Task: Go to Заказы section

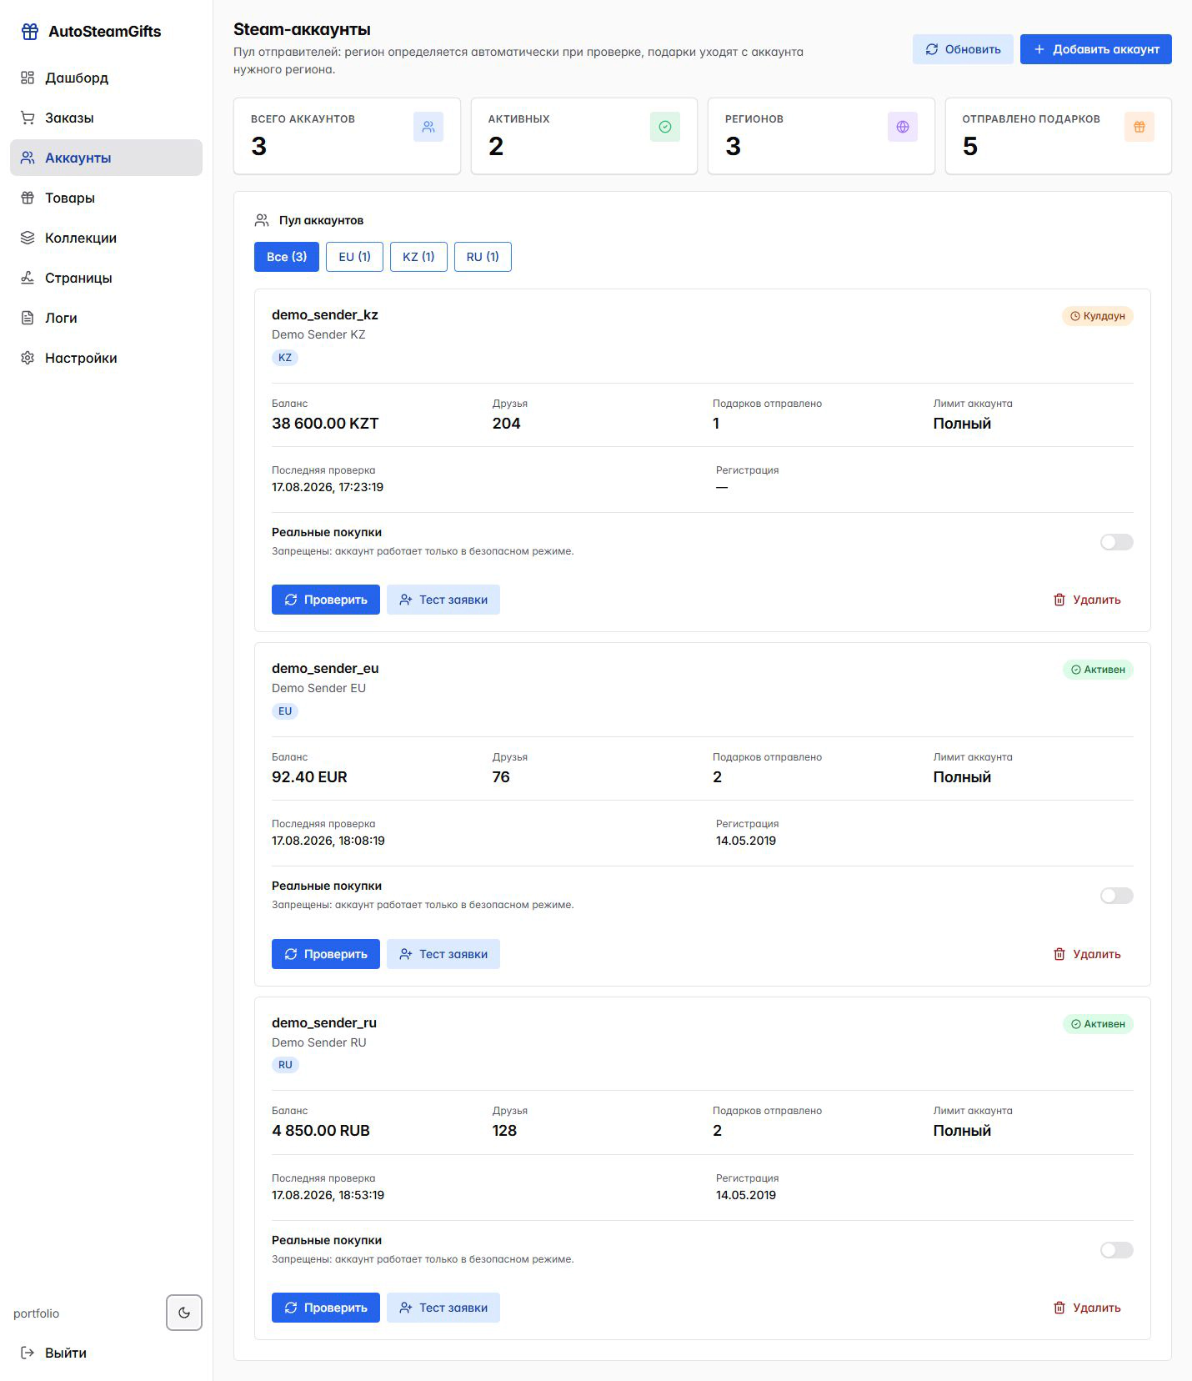Action: [106, 118]
